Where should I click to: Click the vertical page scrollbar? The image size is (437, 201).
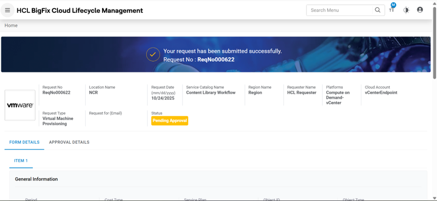pos(435,43)
